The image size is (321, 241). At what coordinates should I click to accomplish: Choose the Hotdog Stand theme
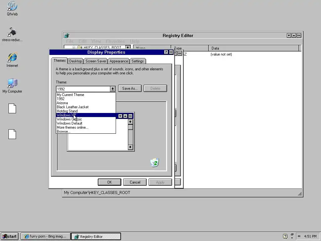tap(86, 111)
